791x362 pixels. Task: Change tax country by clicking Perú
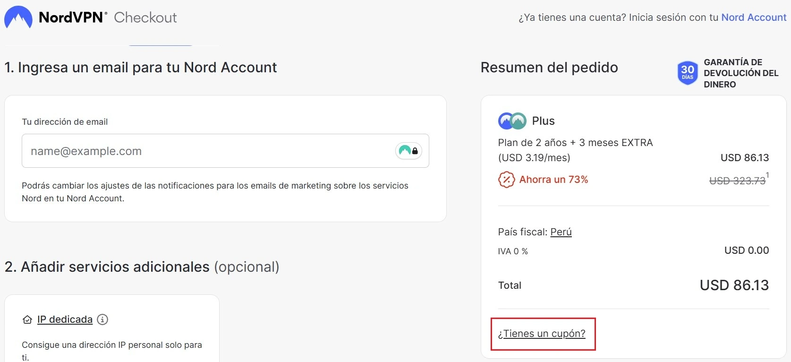click(561, 232)
